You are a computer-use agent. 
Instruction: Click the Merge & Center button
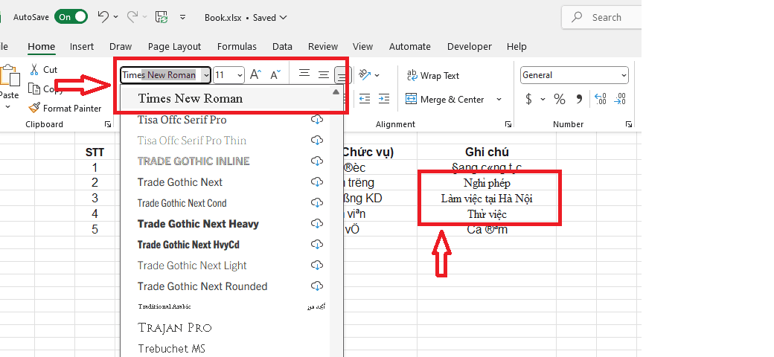click(x=445, y=99)
